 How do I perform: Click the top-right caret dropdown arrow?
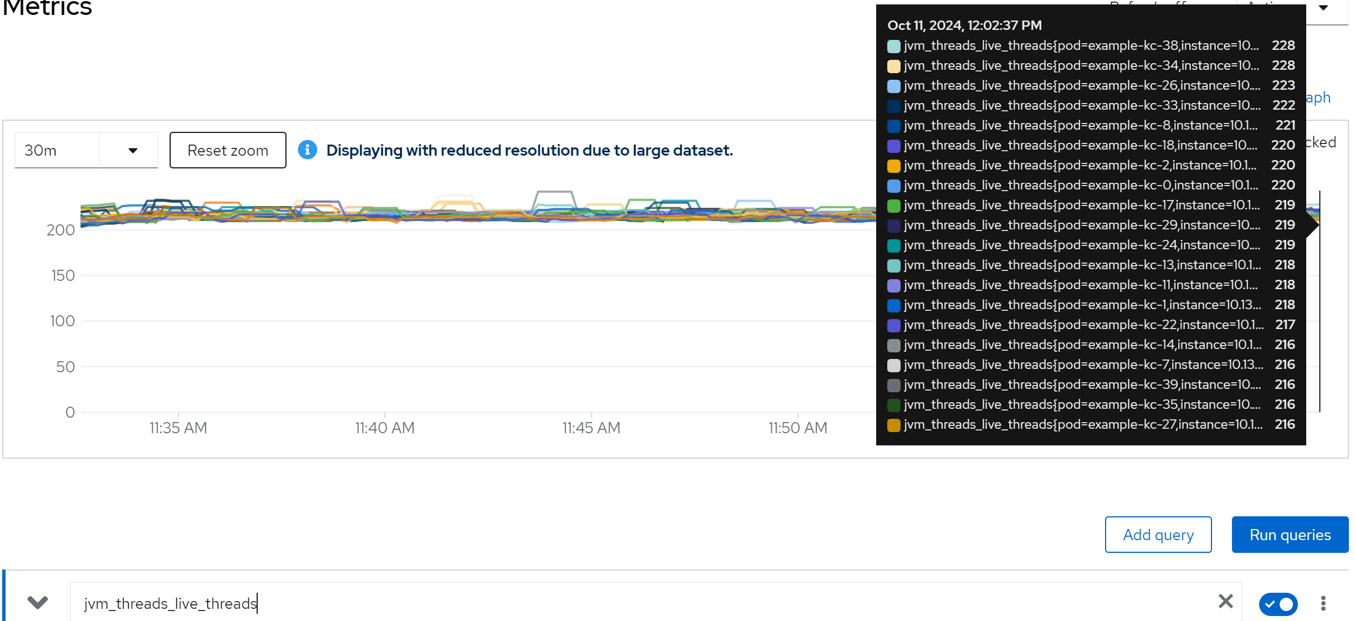pyautogui.click(x=1323, y=8)
